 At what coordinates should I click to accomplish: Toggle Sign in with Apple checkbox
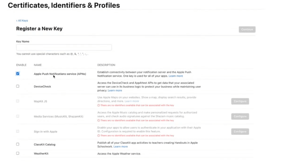coord(18,131)
